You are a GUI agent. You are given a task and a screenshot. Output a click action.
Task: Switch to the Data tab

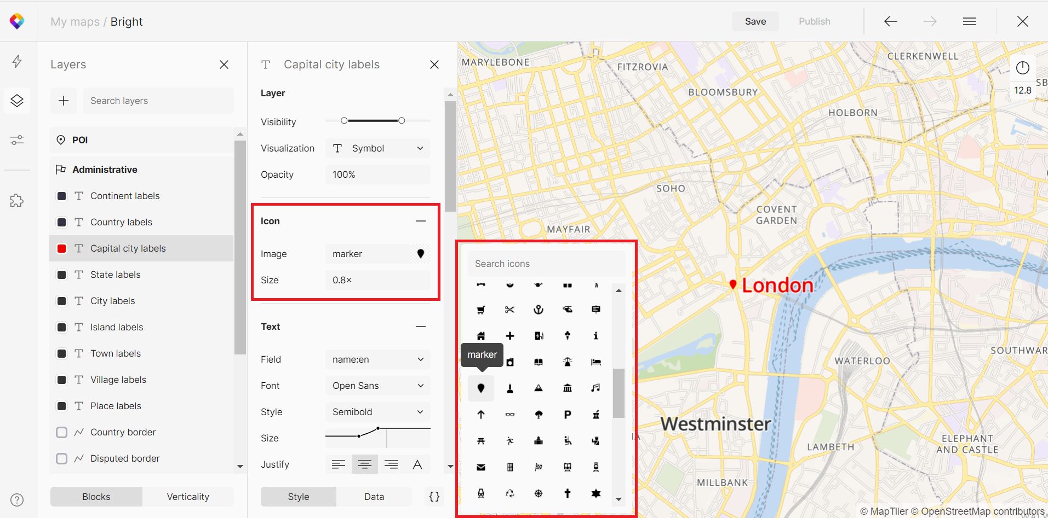[x=374, y=497]
